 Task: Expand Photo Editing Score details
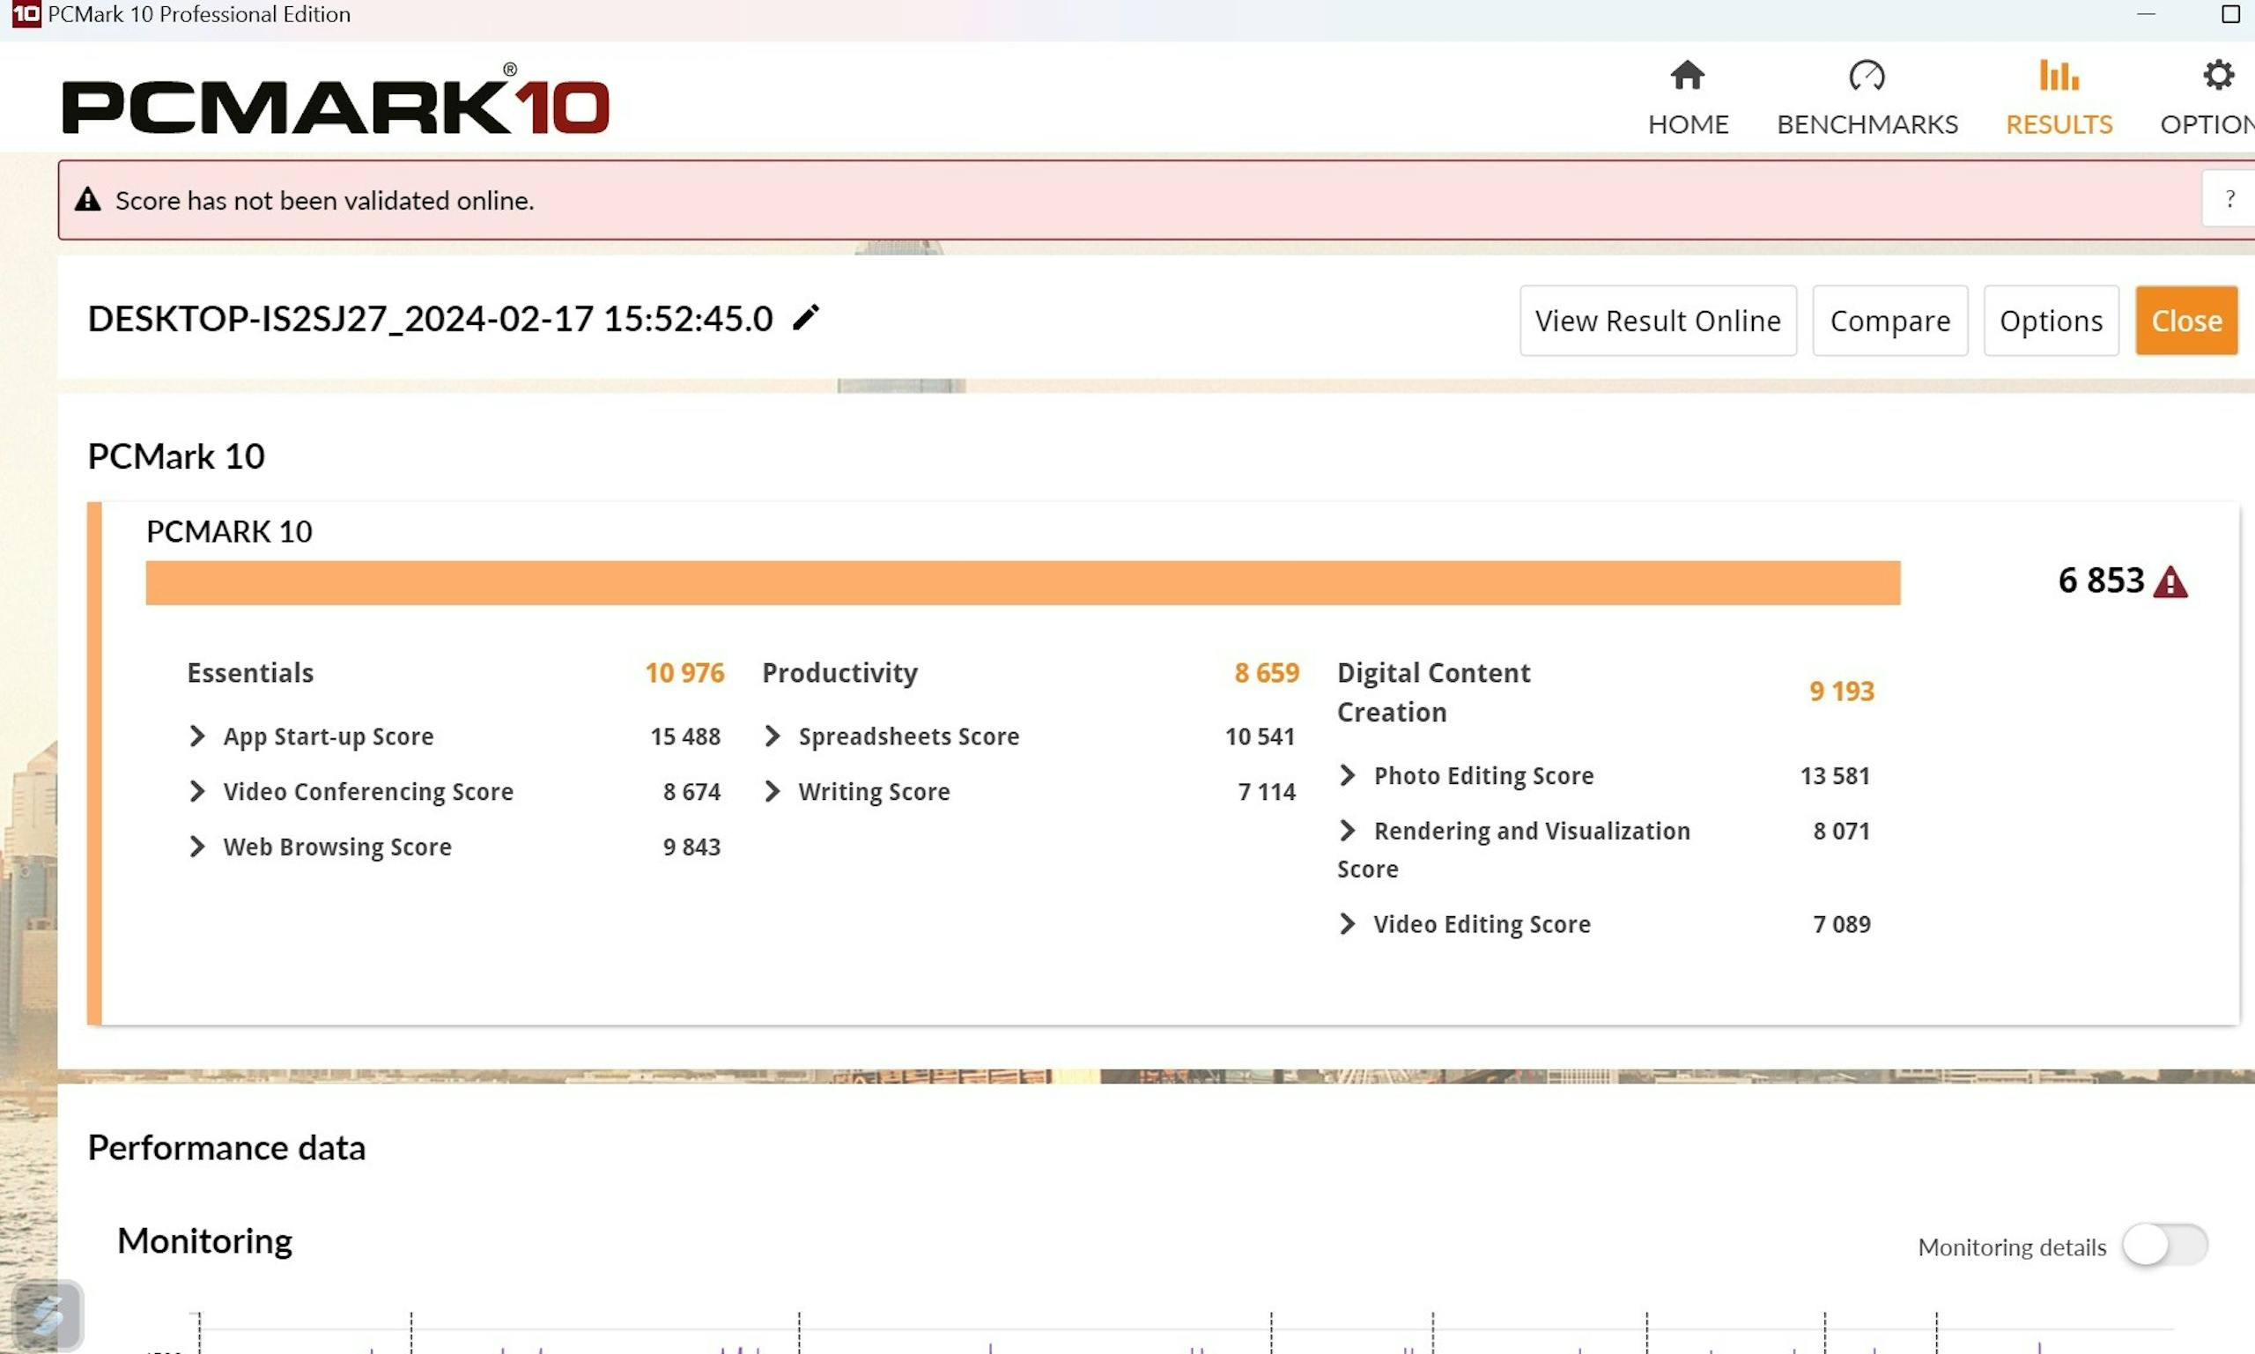point(1348,774)
